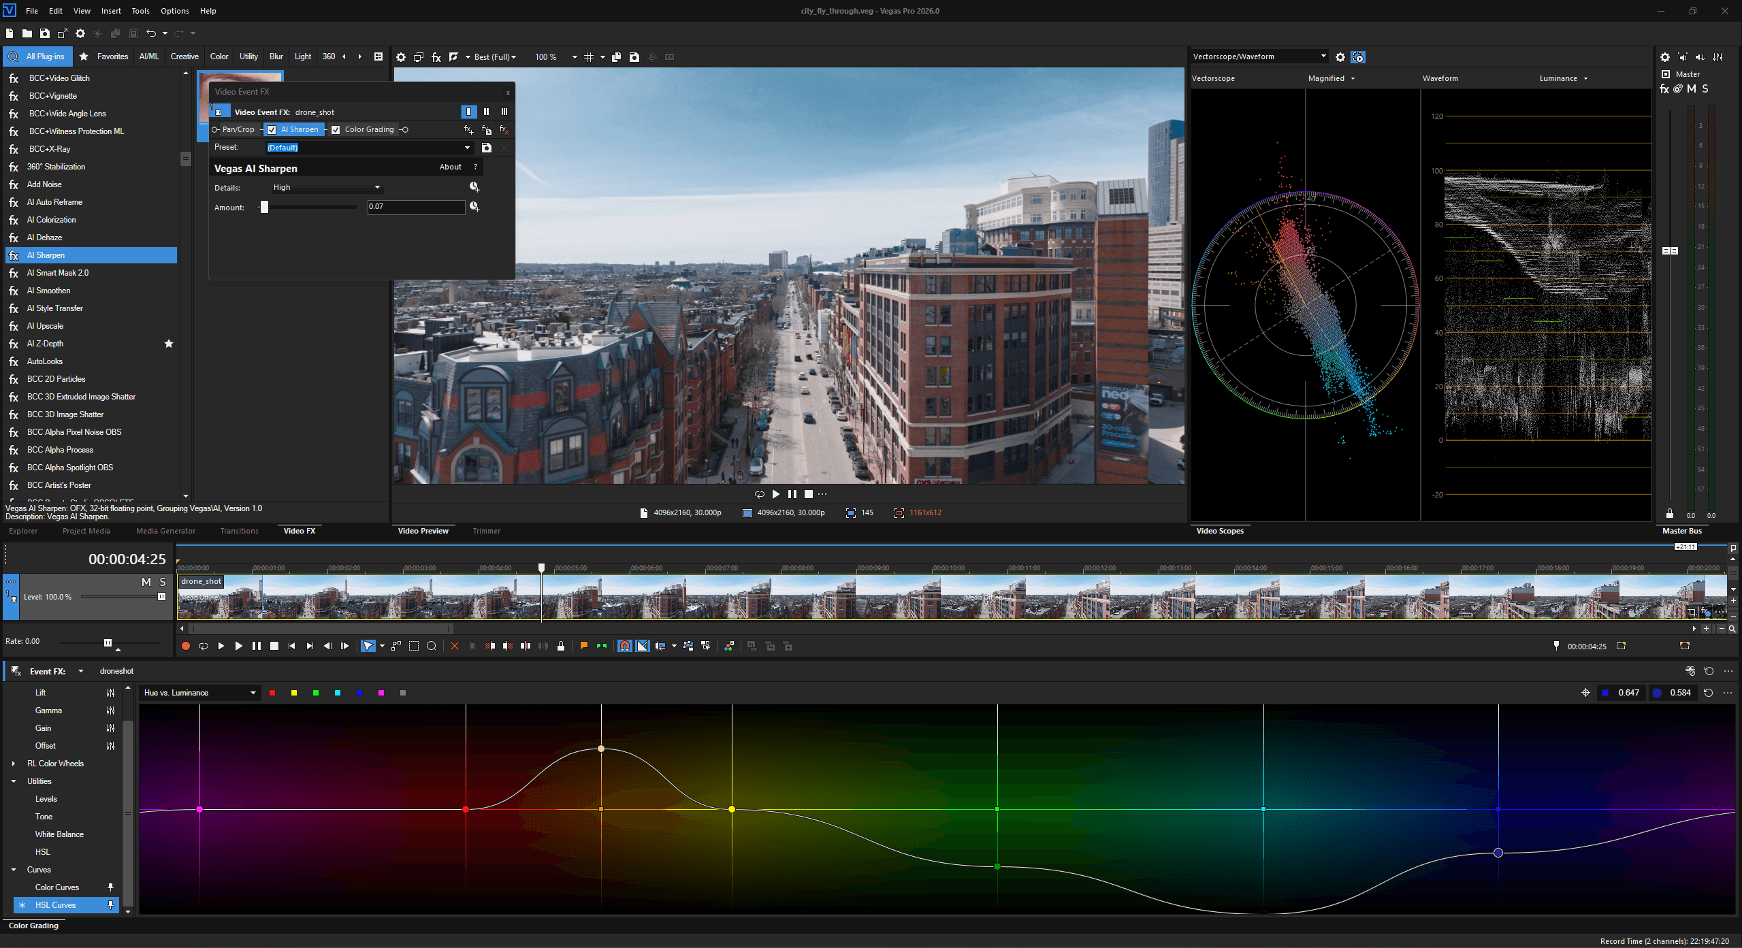
Task: Click the Amount value input field
Action: (415, 207)
